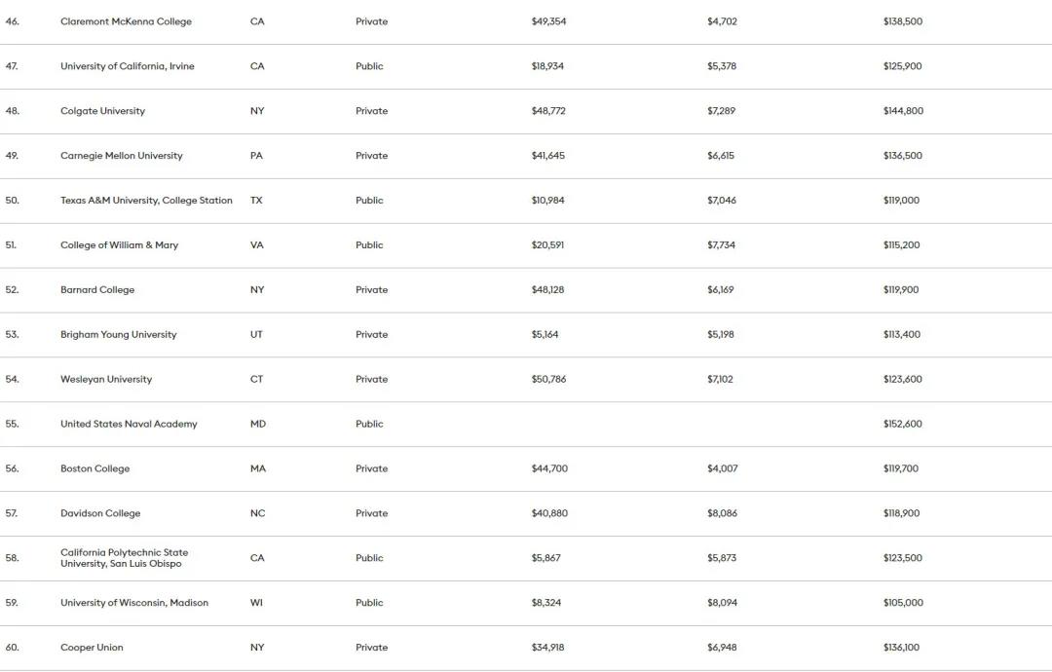This screenshot has height=672, width=1052.
Task: Click Colgate's $144,800 salary value
Action: pos(903,111)
